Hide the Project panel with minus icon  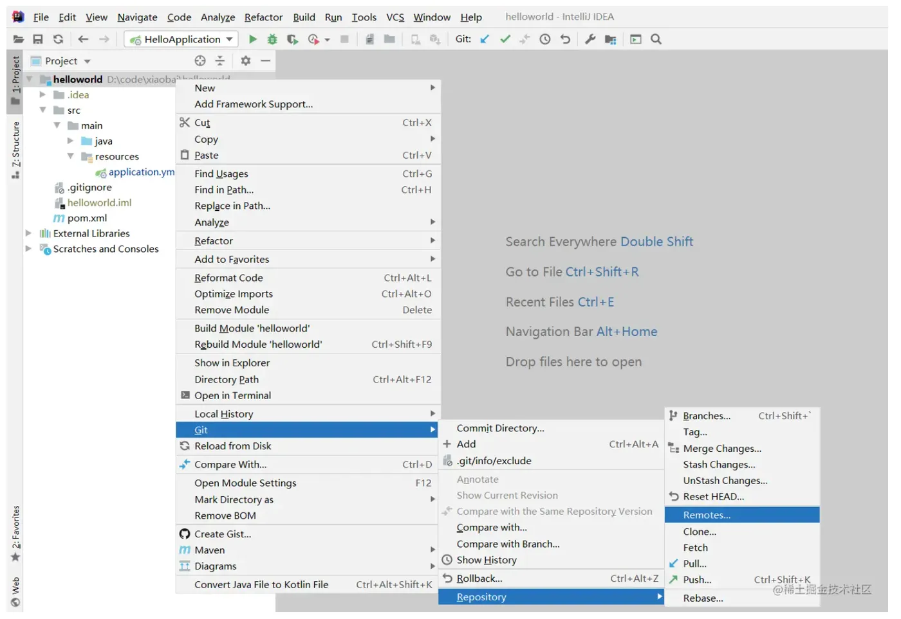point(265,60)
